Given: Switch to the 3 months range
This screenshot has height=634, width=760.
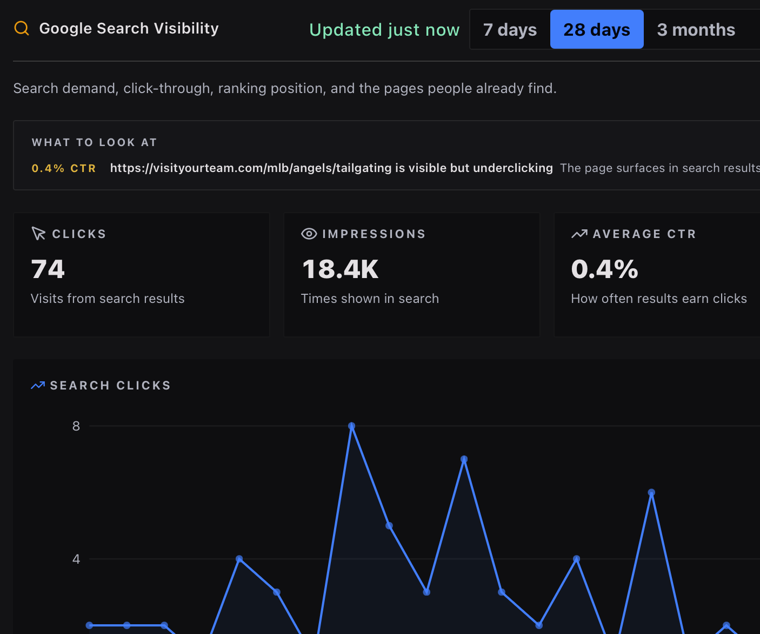Looking at the screenshot, I should point(696,29).
